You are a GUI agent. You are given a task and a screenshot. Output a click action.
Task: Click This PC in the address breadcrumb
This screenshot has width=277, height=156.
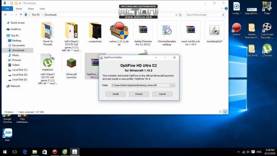36,15
